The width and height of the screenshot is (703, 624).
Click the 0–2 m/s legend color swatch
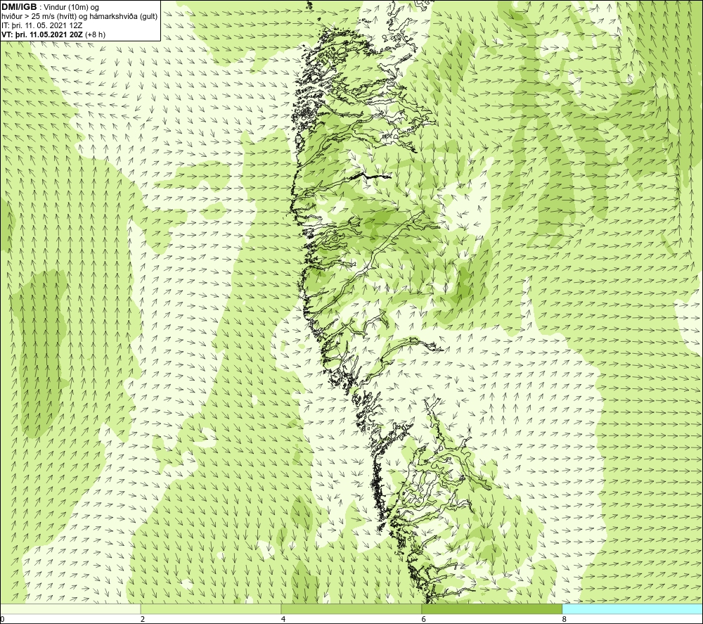pyautogui.click(x=70, y=609)
